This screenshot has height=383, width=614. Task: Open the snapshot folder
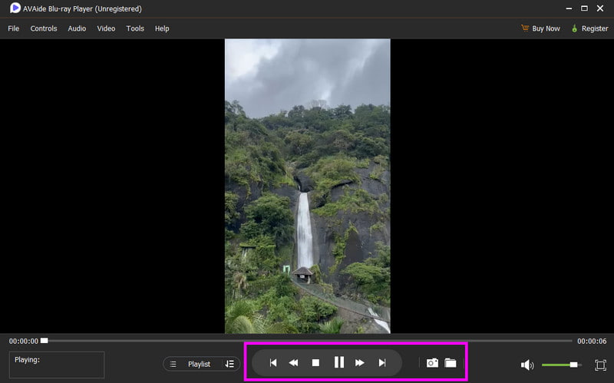(x=451, y=363)
